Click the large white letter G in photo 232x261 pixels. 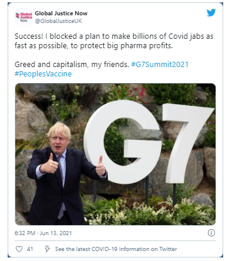coord(123,142)
